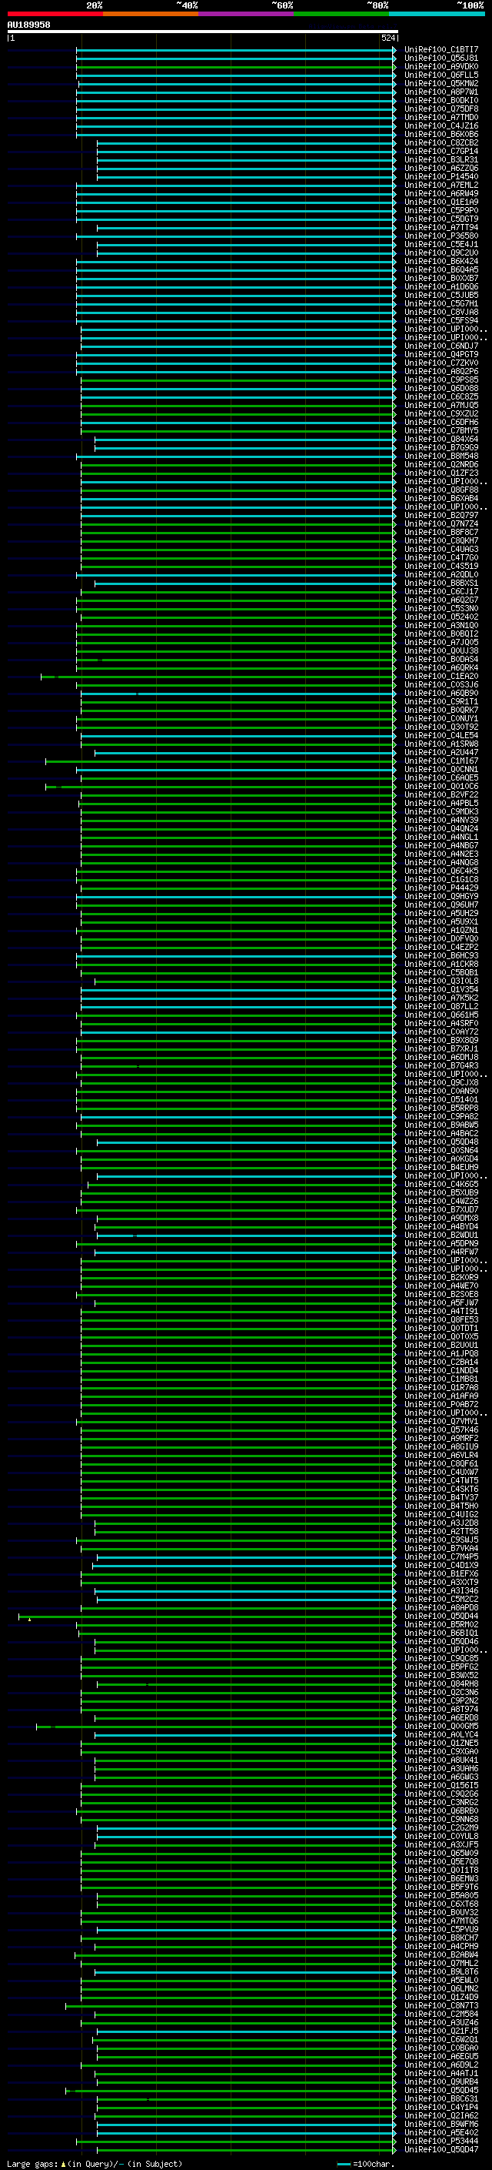
Task: Click label UniRef100_Q6C4K5
Action: [441, 871]
